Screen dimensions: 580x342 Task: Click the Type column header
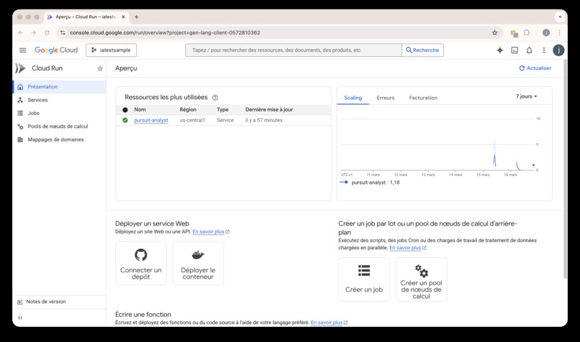(x=222, y=110)
